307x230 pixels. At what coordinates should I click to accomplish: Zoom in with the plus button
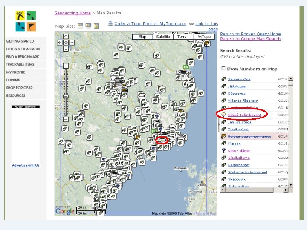click(x=66, y=66)
